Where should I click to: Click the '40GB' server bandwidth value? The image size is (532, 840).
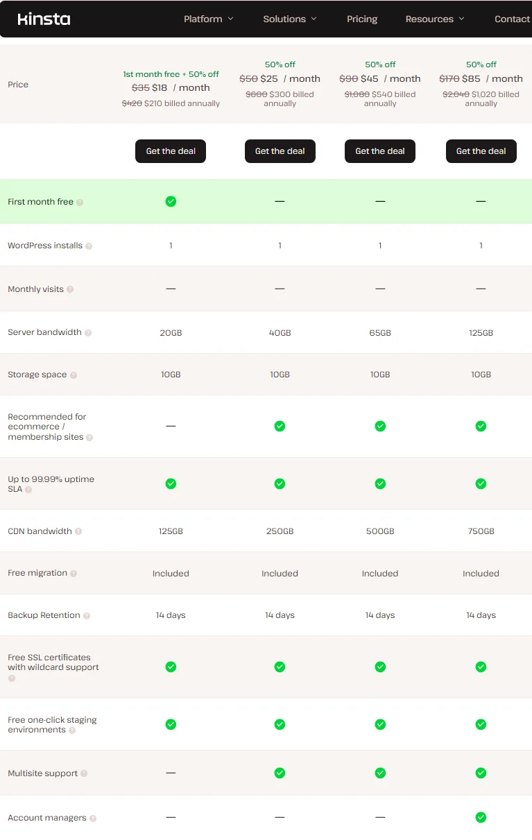[280, 333]
